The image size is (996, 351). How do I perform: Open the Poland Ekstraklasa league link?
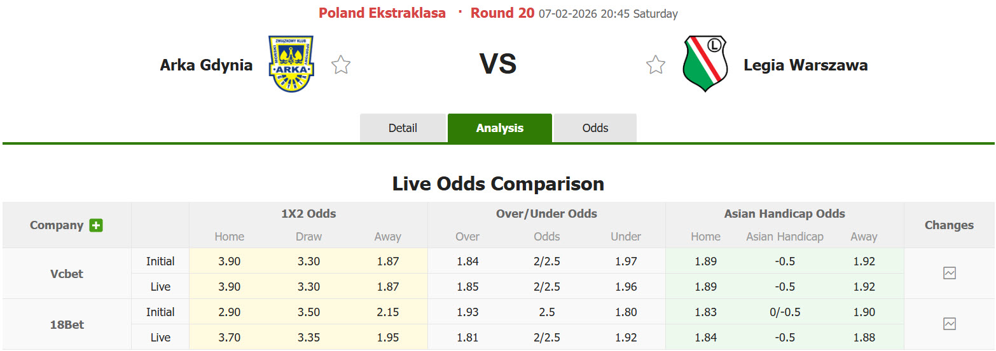coord(382,13)
